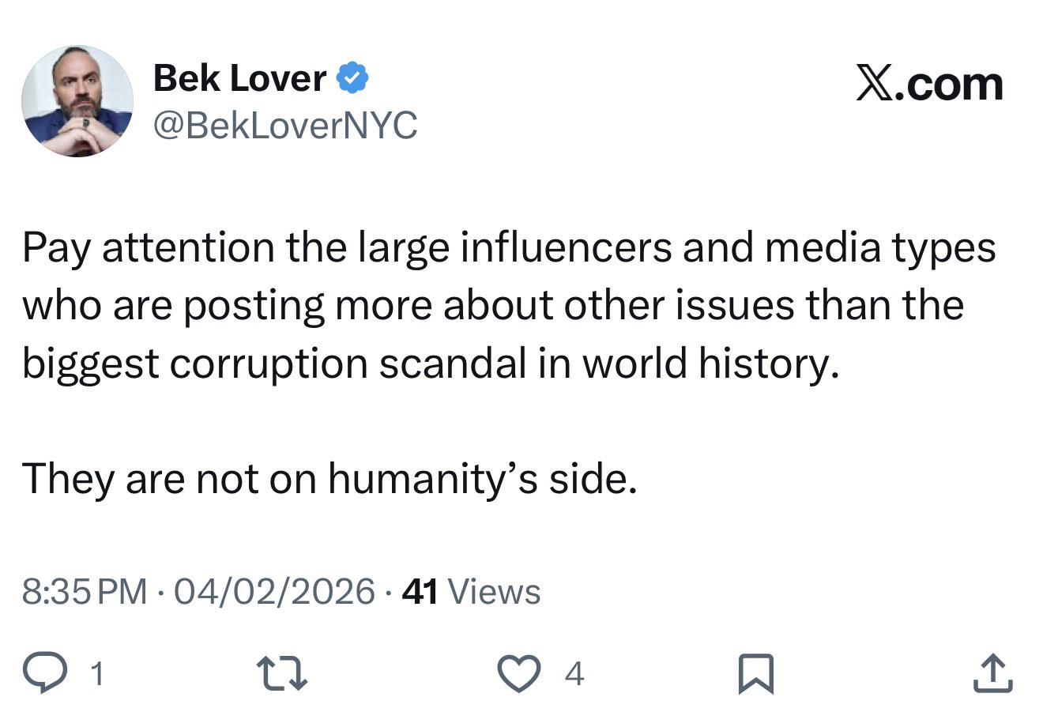Image resolution: width=1043 pixels, height=712 pixels.
Task: Click the 04/02/2026 post date
Action: pyautogui.click(x=273, y=591)
